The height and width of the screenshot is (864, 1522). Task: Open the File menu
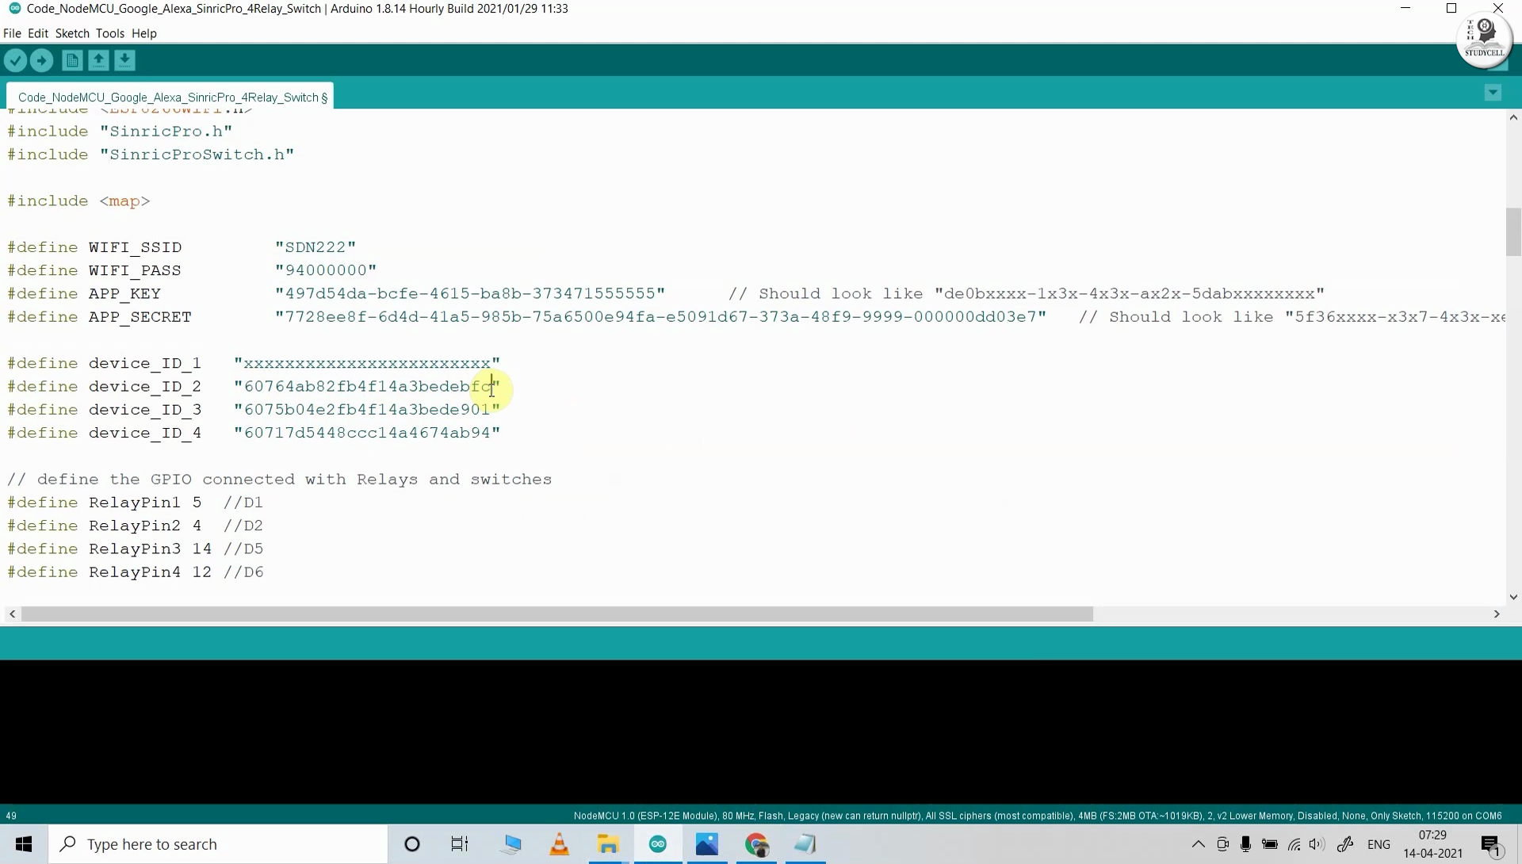(x=12, y=33)
